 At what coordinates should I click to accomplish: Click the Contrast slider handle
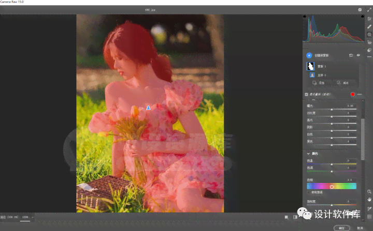332,116
